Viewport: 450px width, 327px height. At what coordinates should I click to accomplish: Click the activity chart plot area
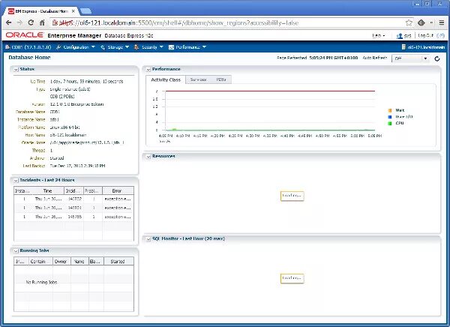coord(270,110)
